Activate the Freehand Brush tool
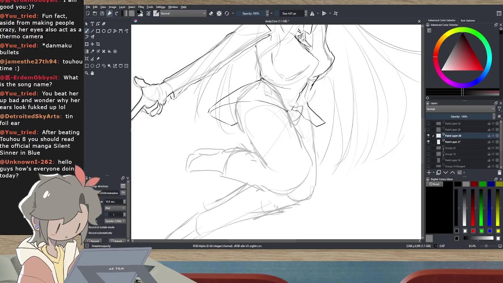 pyautogui.click(x=87, y=31)
